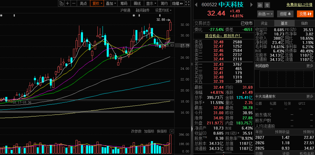Switch to 基本 tab
This screenshot has width=315, height=155.
point(284,23)
